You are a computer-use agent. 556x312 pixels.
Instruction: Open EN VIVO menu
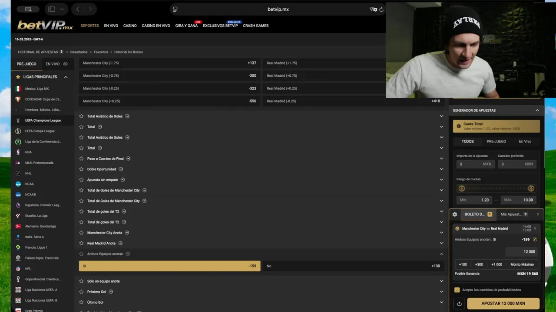(x=111, y=26)
